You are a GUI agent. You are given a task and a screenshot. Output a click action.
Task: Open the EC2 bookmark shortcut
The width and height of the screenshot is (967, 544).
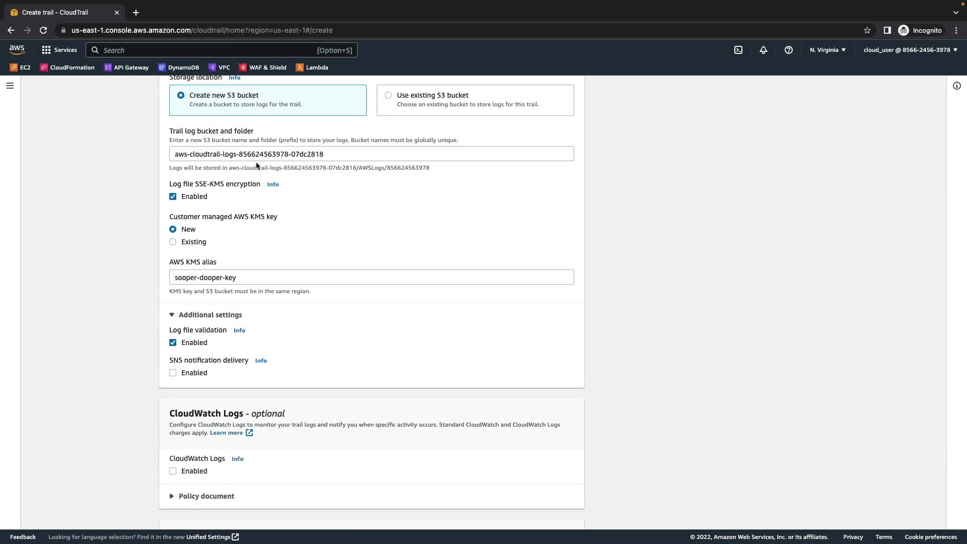click(20, 67)
